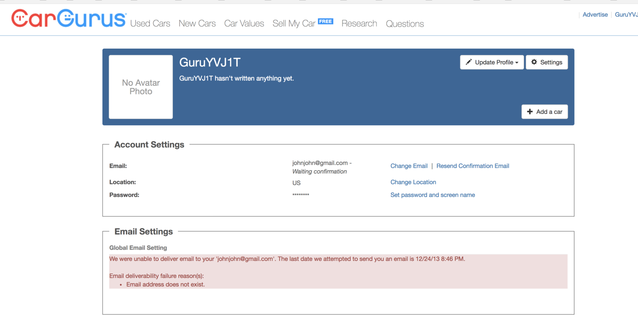Click the gear icon beside Settings
Viewport: 638px width, 324px height.
point(534,62)
